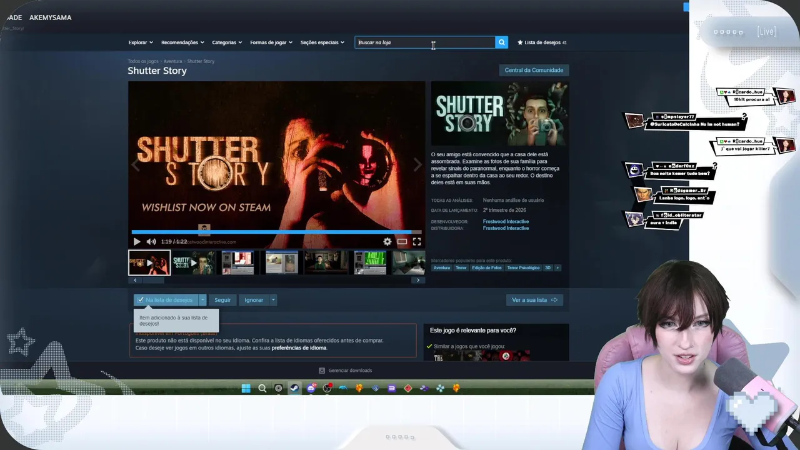Select the dark-room man screenshot thumbnail
800x450 pixels.
tap(326, 263)
